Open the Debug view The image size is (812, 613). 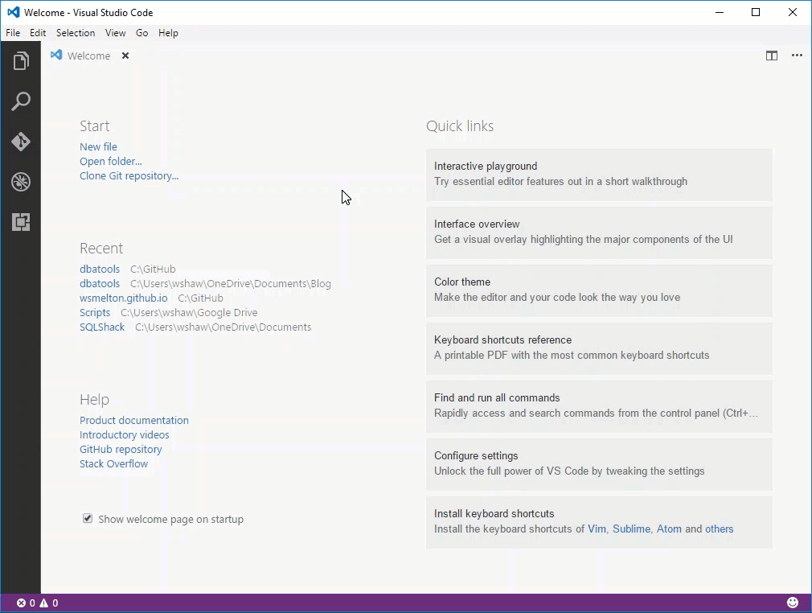(21, 182)
